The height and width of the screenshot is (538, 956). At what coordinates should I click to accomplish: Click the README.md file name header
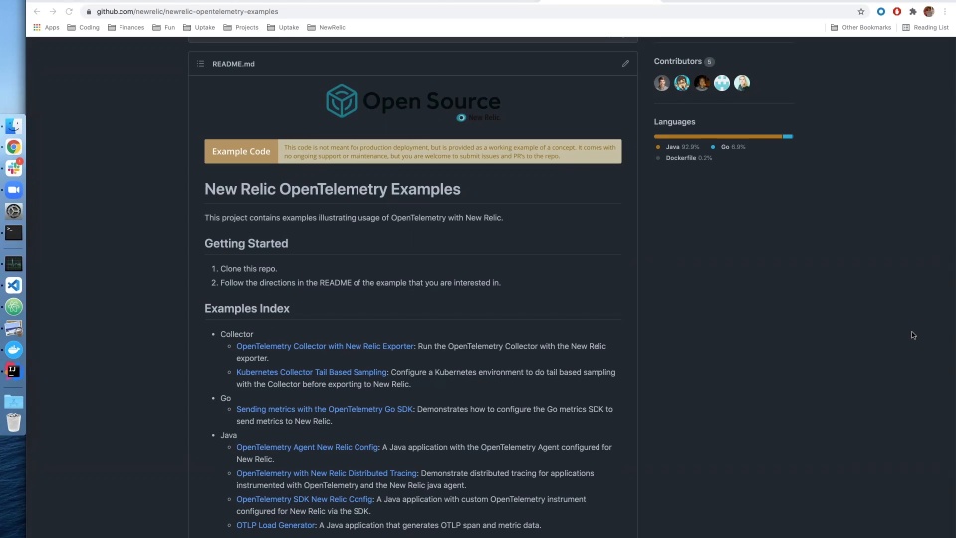233,64
